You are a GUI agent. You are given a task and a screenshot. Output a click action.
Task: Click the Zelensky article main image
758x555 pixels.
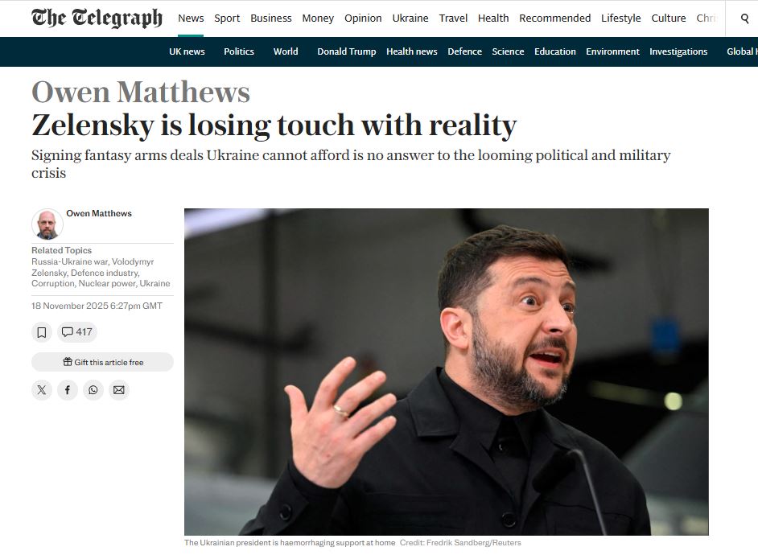(447, 372)
